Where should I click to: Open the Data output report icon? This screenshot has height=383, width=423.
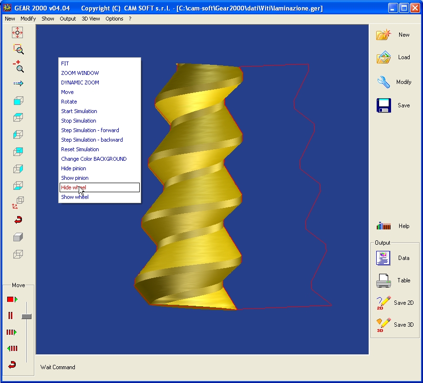pyautogui.click(x=383, y=258)
